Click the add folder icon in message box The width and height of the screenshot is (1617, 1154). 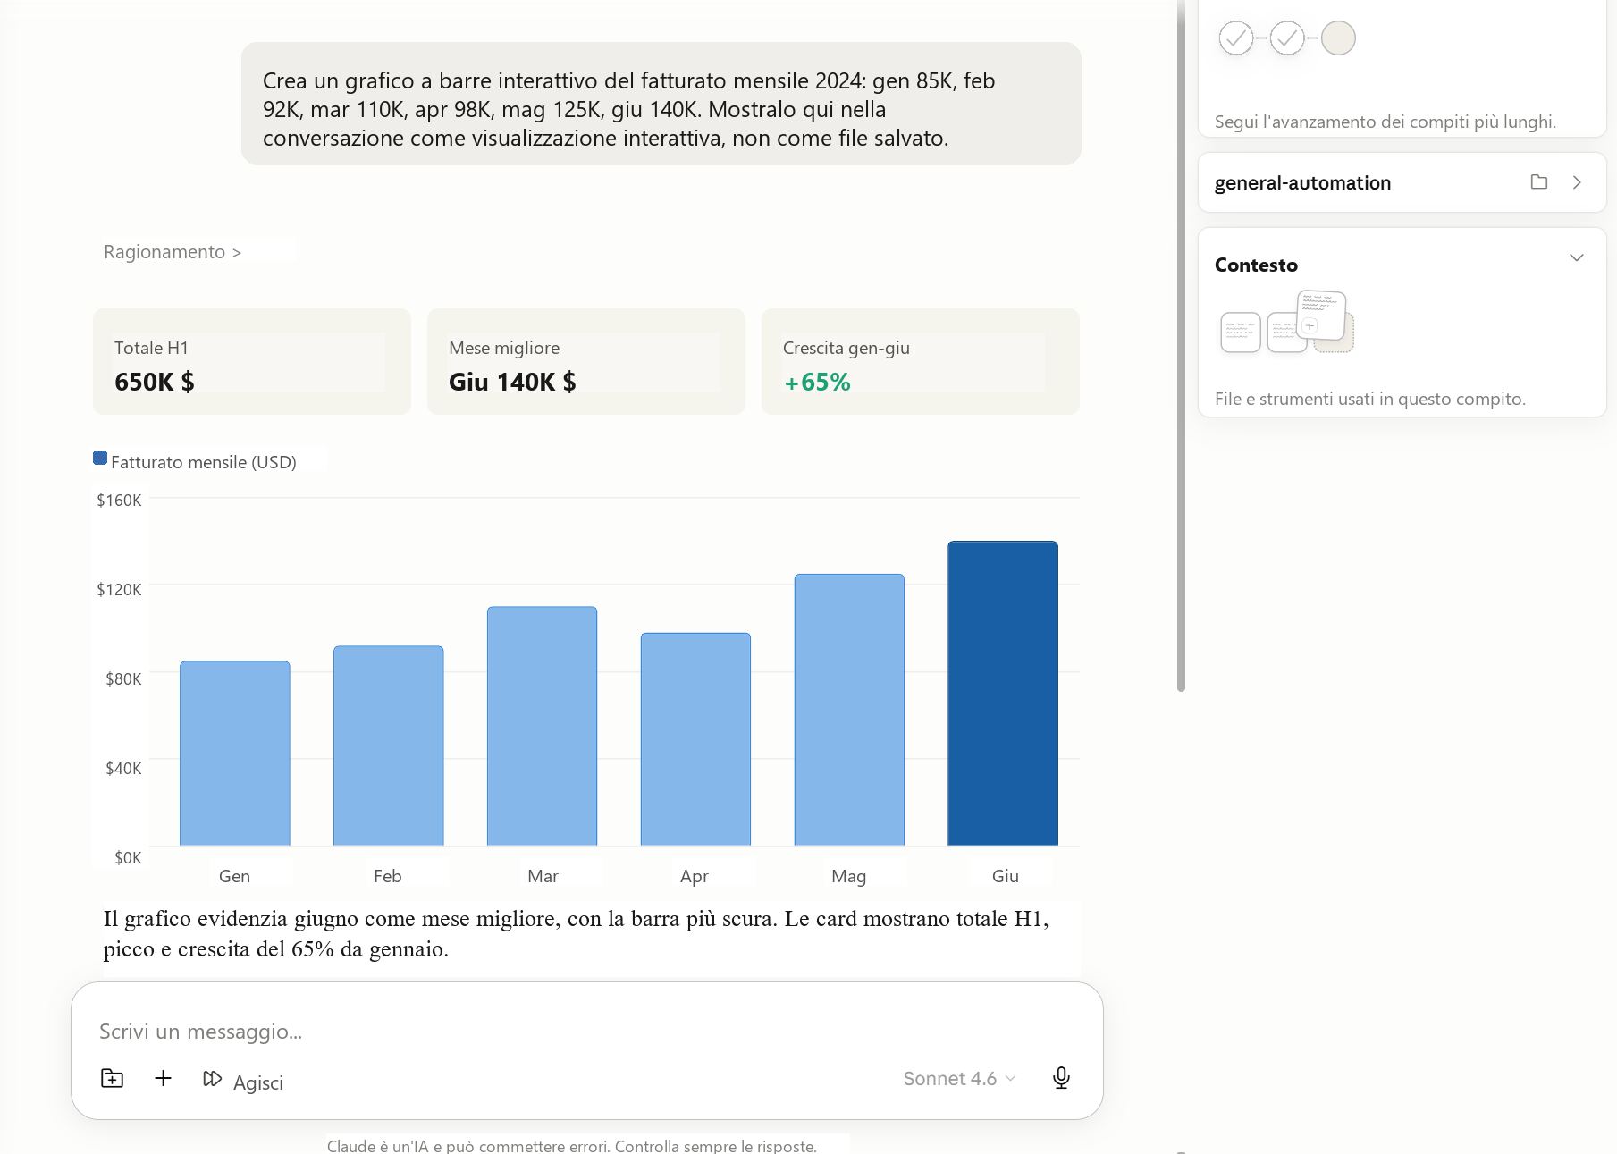112,1078
